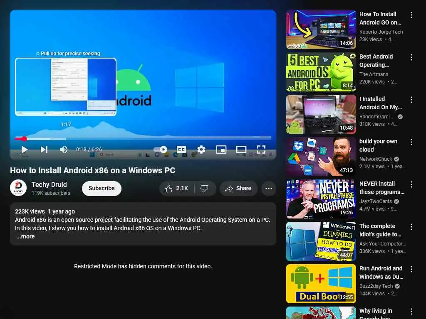
Task: Switch to miniplayer mode
Action: click(x=221, y=150)
